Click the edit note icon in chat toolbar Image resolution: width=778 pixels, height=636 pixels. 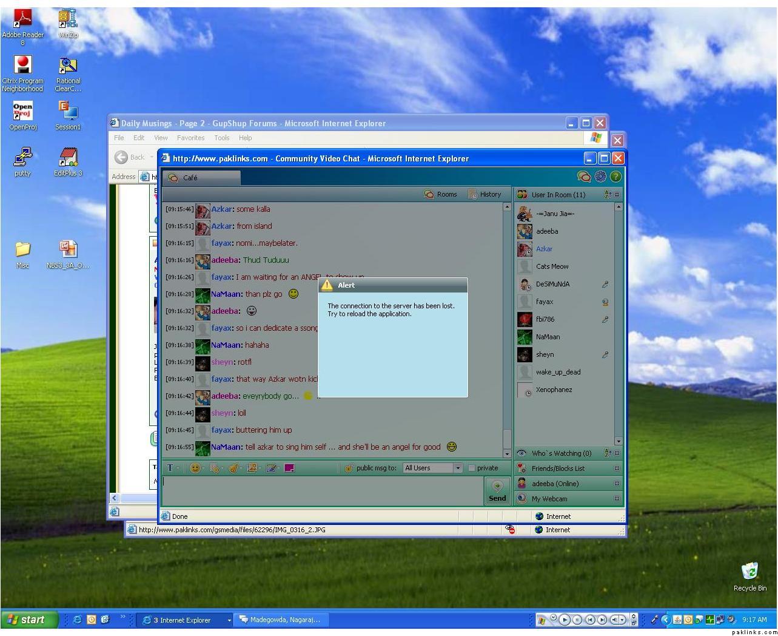pos(271,468)
